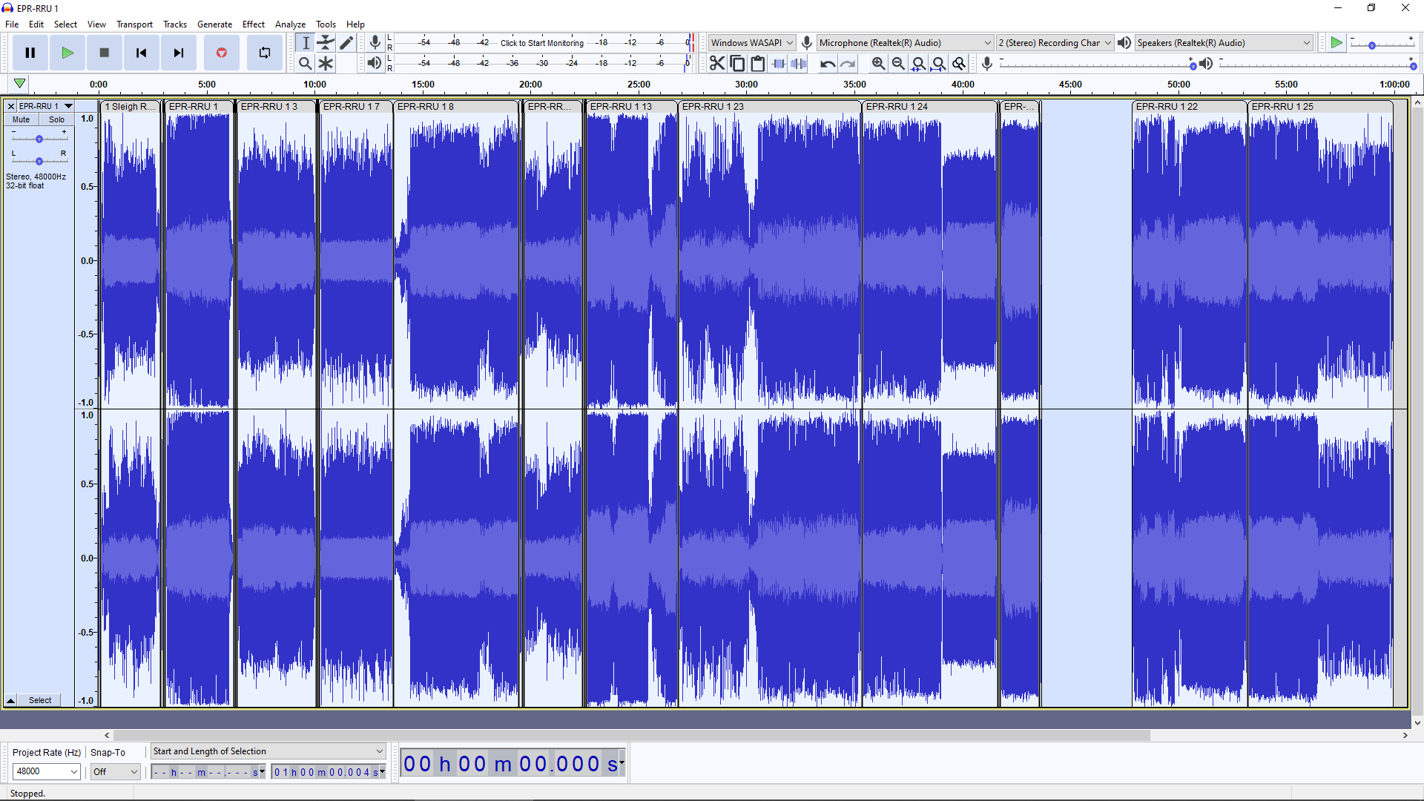This screenshot has height=801, width=1424.
Task: Click the Zoom In icon
Action: pyautogui.click(x=878, y=64)
